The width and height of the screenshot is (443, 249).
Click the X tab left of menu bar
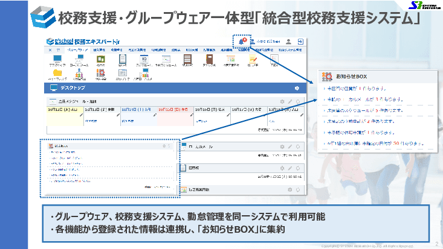click(x=50, y=50)
